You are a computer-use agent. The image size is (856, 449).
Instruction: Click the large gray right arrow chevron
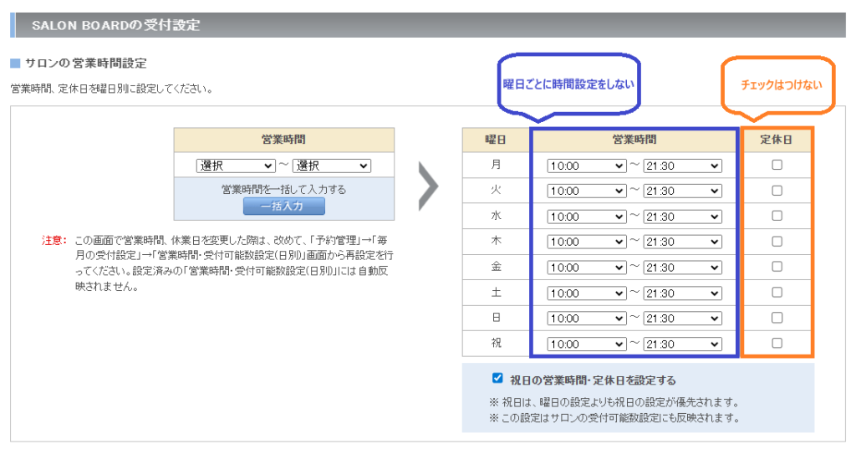pos(428,189)
